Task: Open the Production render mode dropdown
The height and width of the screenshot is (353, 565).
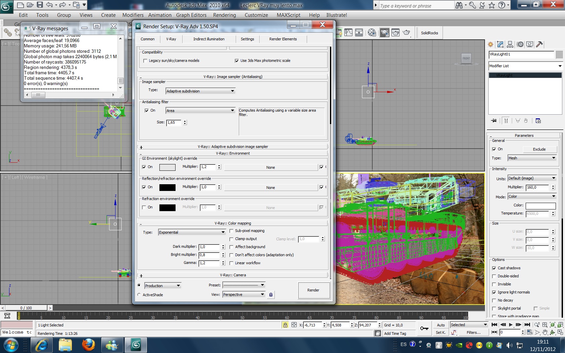Action: pyautogui.click(x=163, y=286)
